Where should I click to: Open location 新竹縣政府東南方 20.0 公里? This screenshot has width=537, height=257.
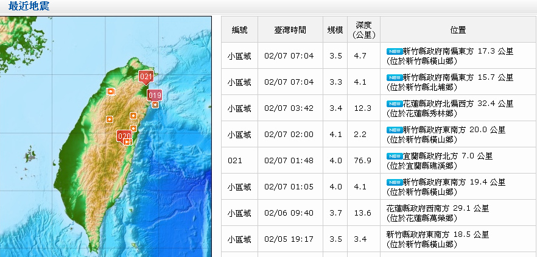point(454,130)
